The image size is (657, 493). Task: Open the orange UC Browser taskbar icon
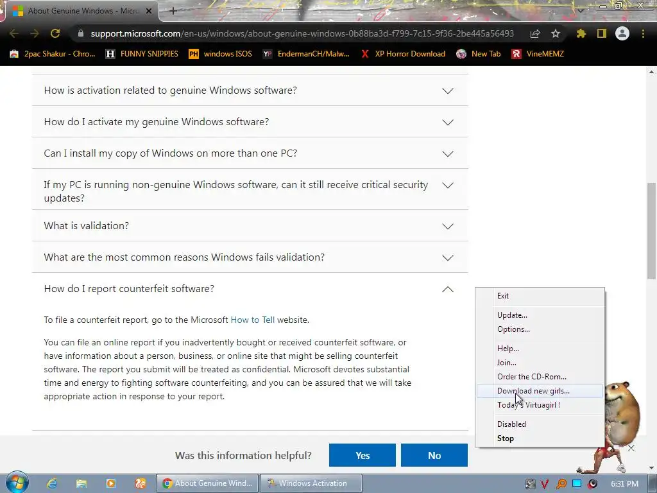point(141,483)
